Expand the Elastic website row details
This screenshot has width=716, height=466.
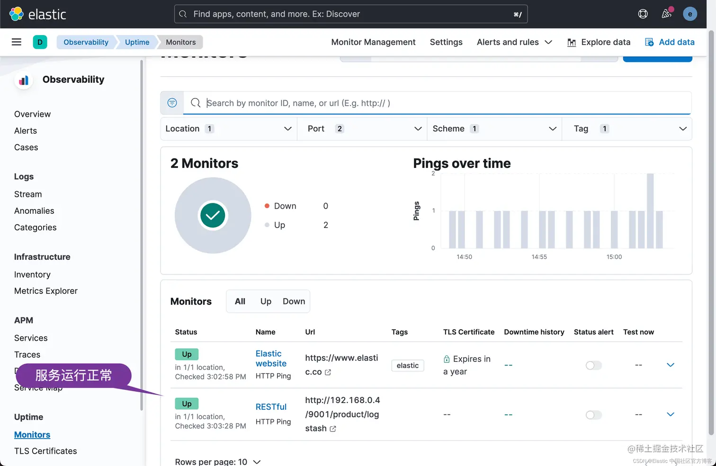pyautogui.click(x=671, y=365)
